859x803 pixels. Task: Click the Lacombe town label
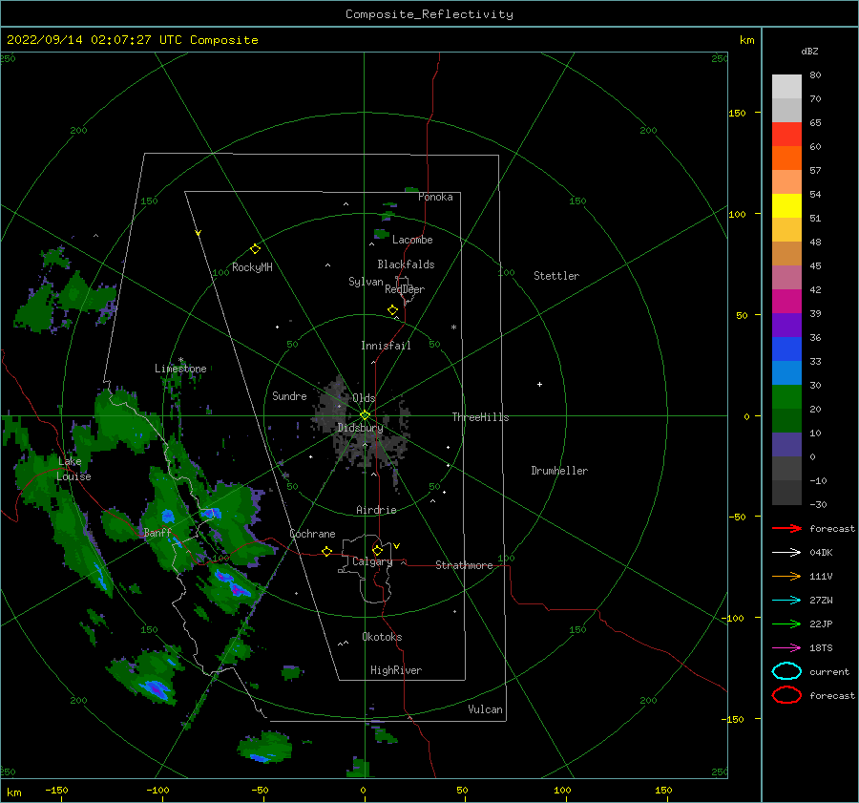click(x=412, y=240)
